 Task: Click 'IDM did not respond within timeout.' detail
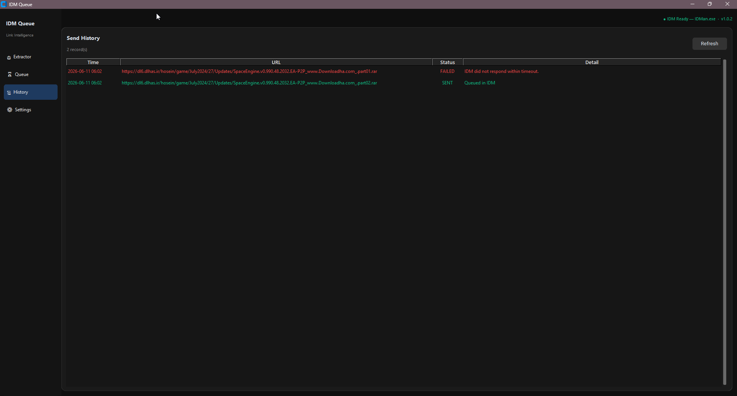(x=501, y=71)
